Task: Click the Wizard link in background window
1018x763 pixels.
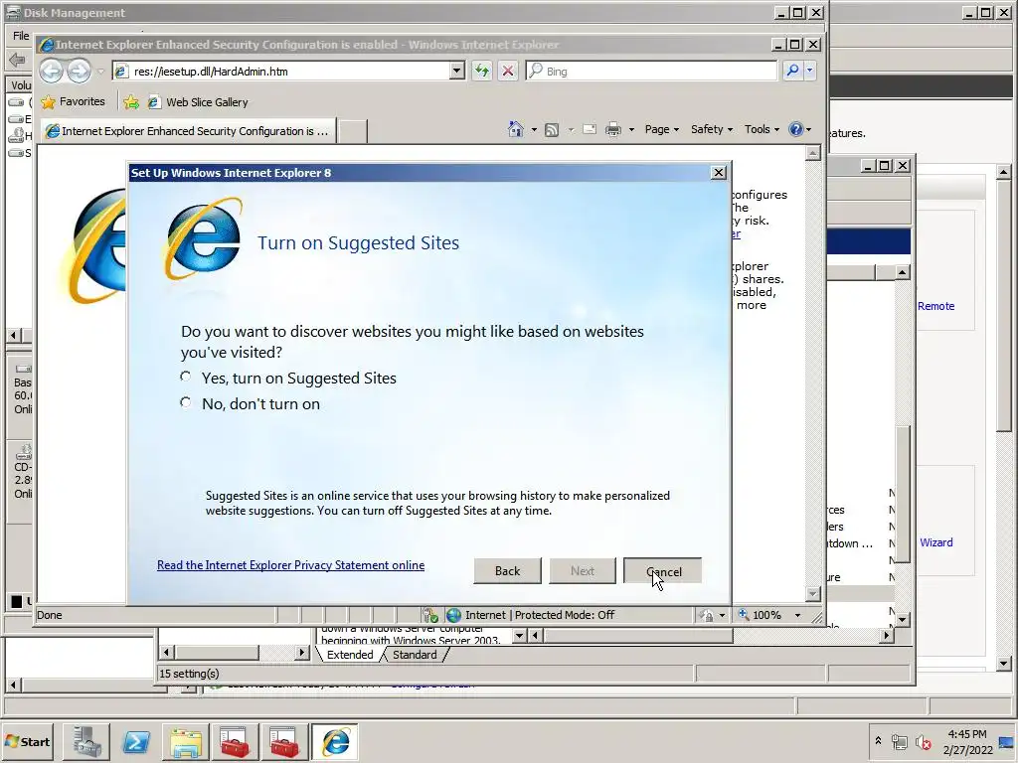Action: 936,542
